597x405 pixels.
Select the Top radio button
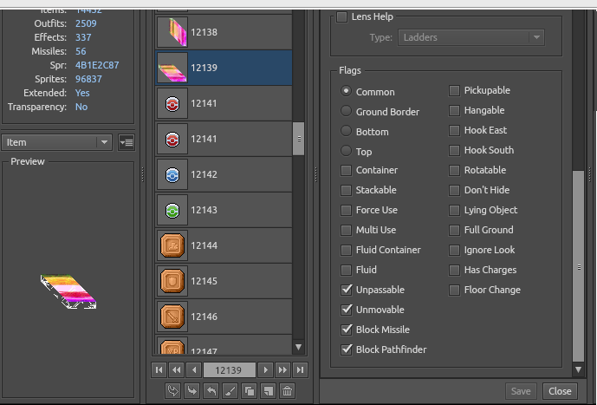point(346,151)
